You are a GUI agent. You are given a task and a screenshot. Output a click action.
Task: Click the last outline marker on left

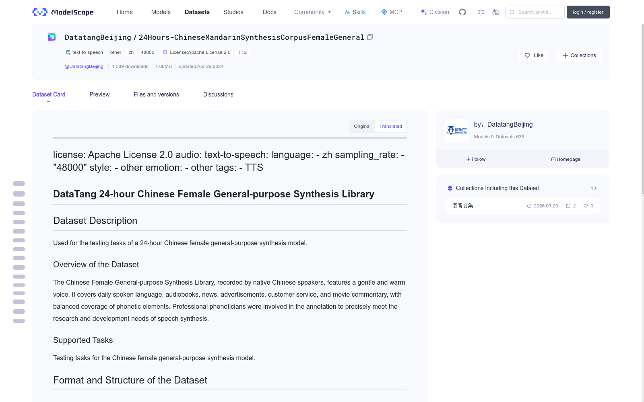pos(19,321)
